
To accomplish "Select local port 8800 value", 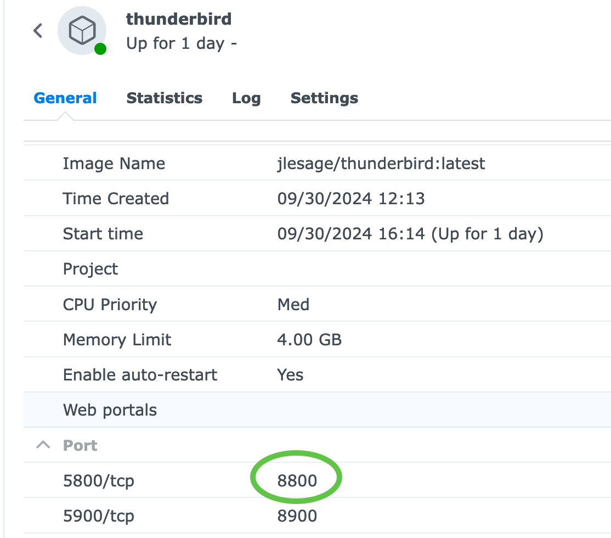I will pos(297,481).
